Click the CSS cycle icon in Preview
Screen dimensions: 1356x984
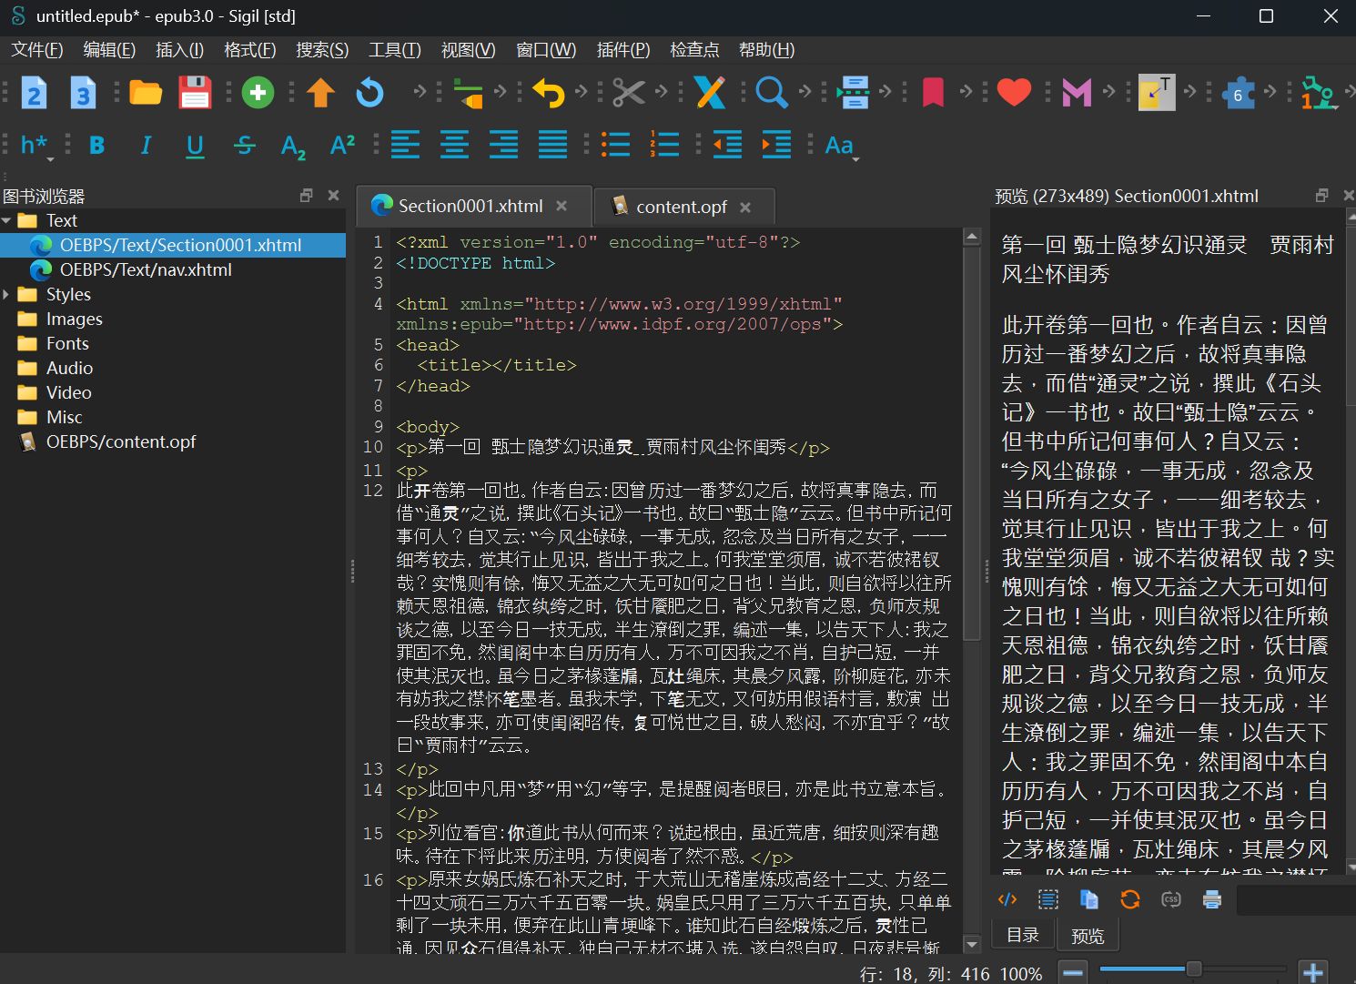pyautogui.click(x=1171, y=899)
